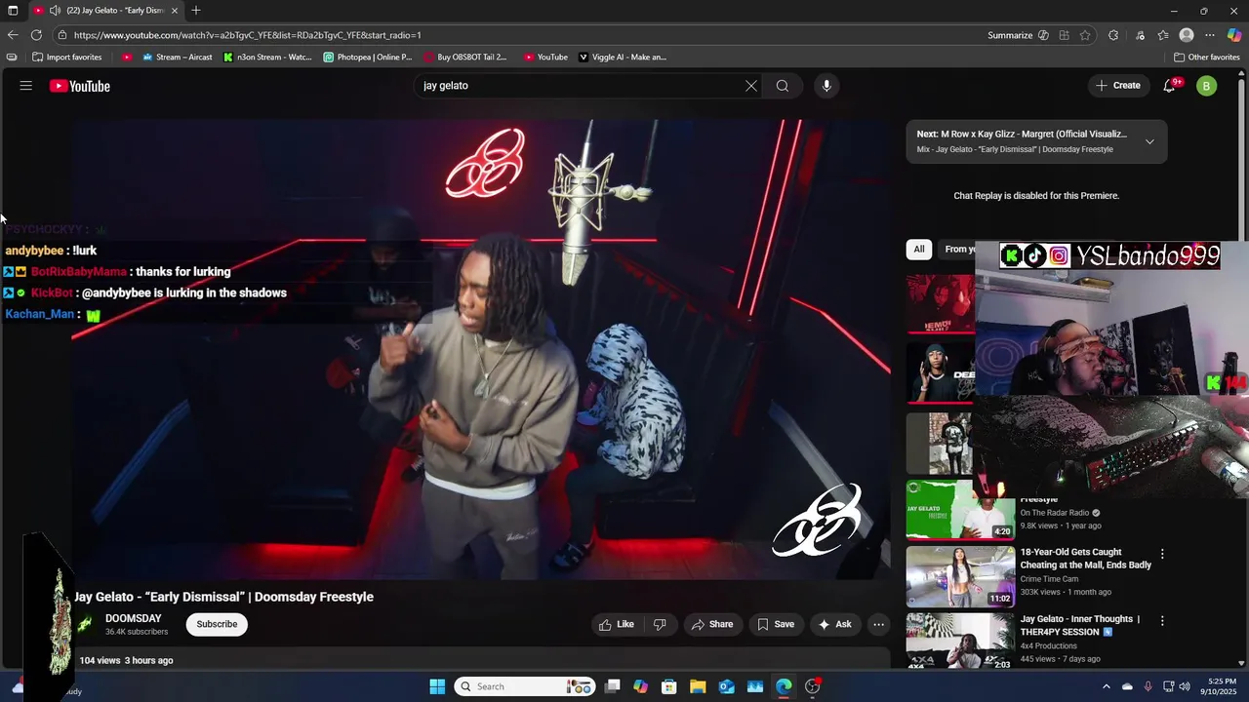Select the All filter chip
This screenshot has width=1249, height=702.
click(918, 250)
